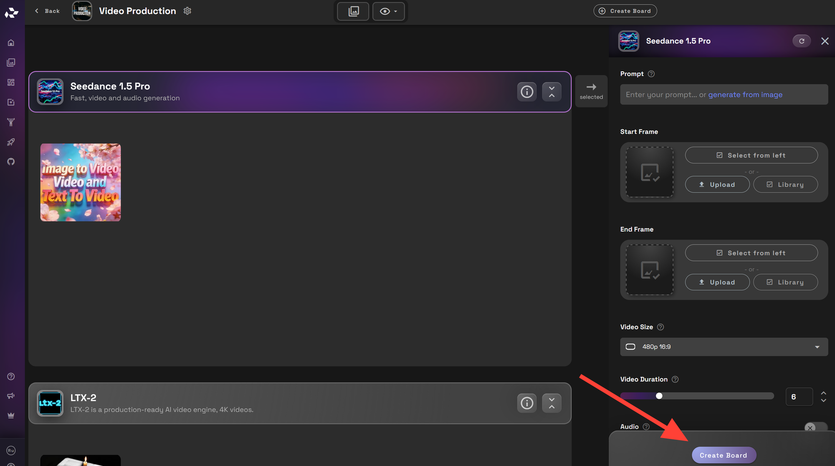Screen dimensions: 835x466
Task: Open the home icon in sidebar
Action: coord(11,43)
